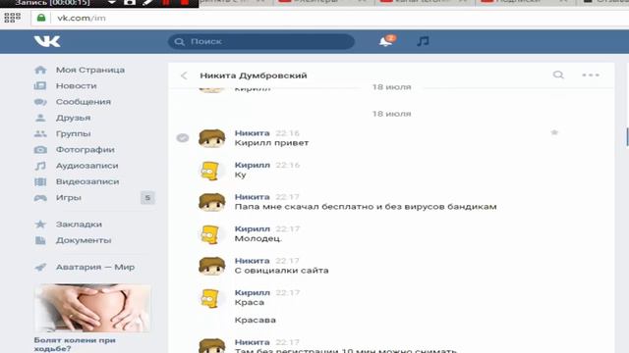Open the notifications bell
629x353 pixels.
click(386, 41)
